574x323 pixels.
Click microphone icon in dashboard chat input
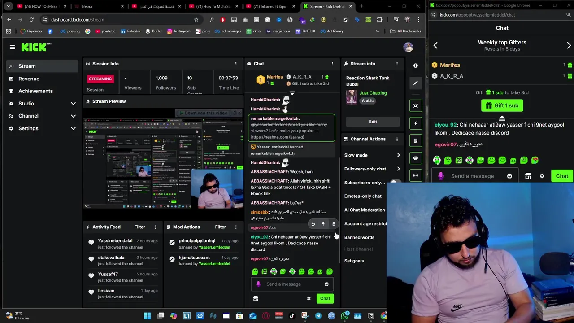tap(258, 284)
